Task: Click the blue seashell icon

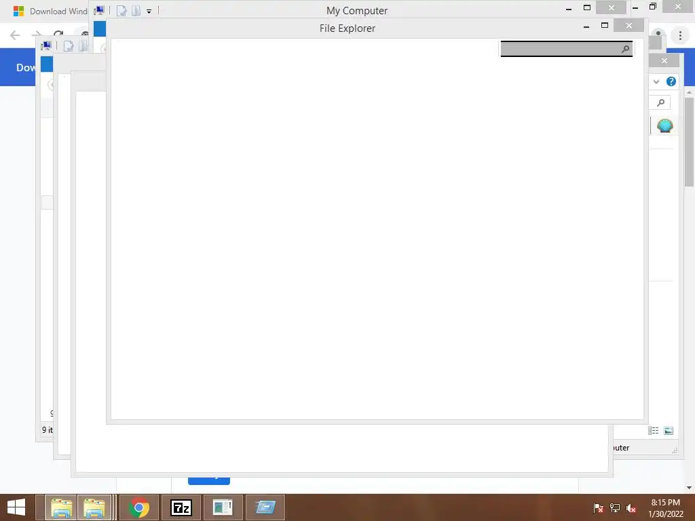Action: coord(665,126)
